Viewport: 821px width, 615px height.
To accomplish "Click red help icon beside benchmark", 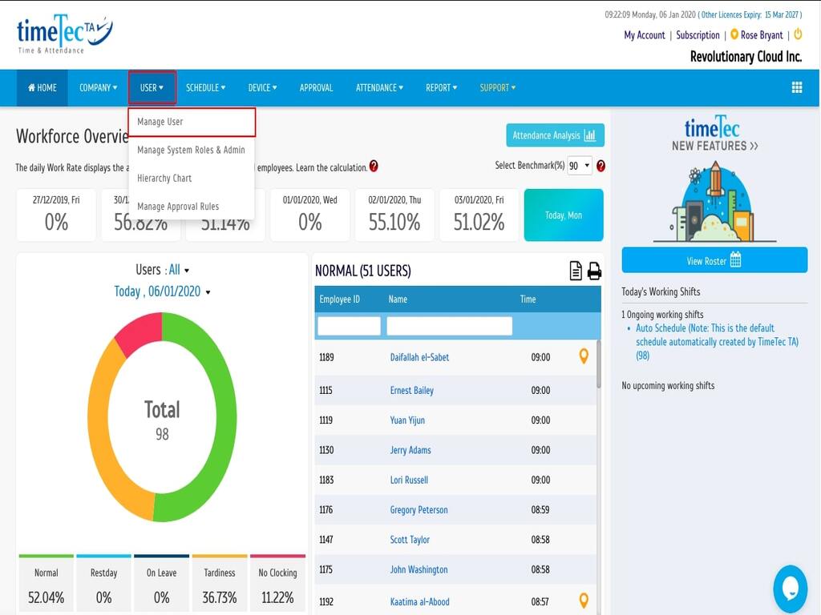I will click(x=601, y=166).
